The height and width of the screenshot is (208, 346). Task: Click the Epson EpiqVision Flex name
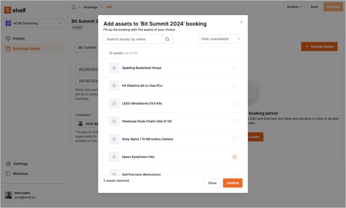[x=138, y=157]
